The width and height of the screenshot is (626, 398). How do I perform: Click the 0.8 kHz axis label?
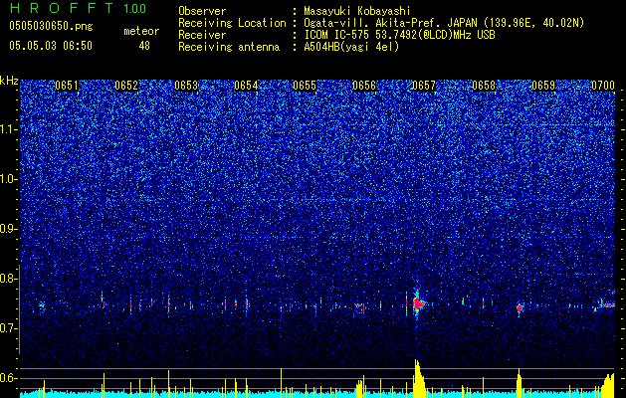pos(9,279)
